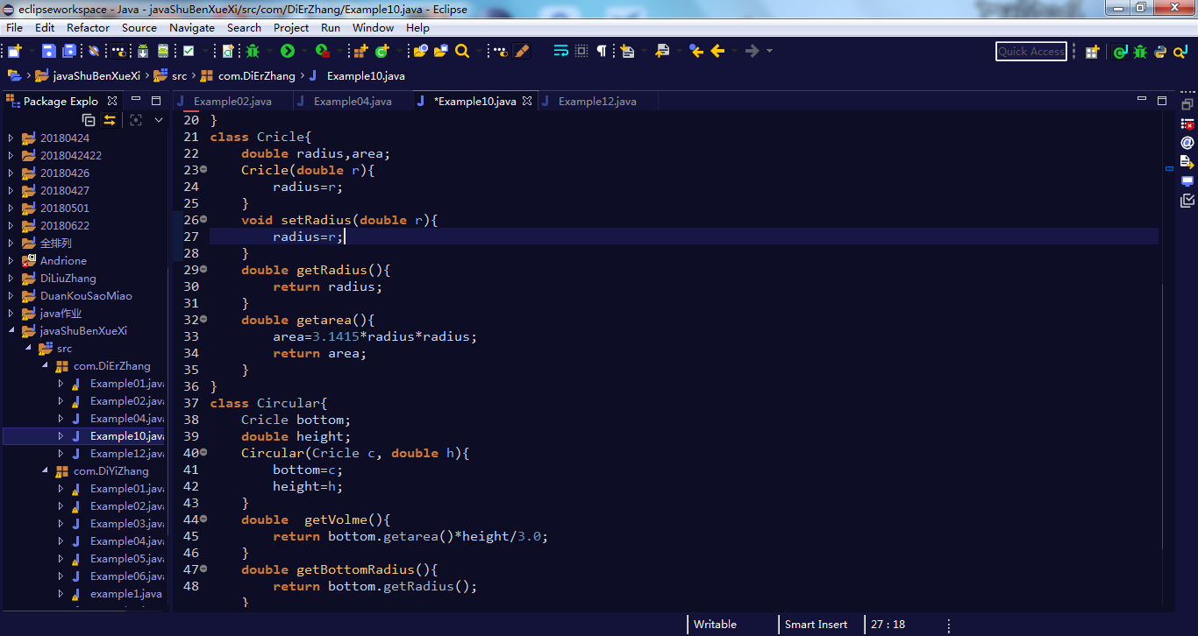Image resolution: width=1198 pixels, height=636 pixels.
Task: Open the Console view icon in right trim
Action: tap(1187, 181)
